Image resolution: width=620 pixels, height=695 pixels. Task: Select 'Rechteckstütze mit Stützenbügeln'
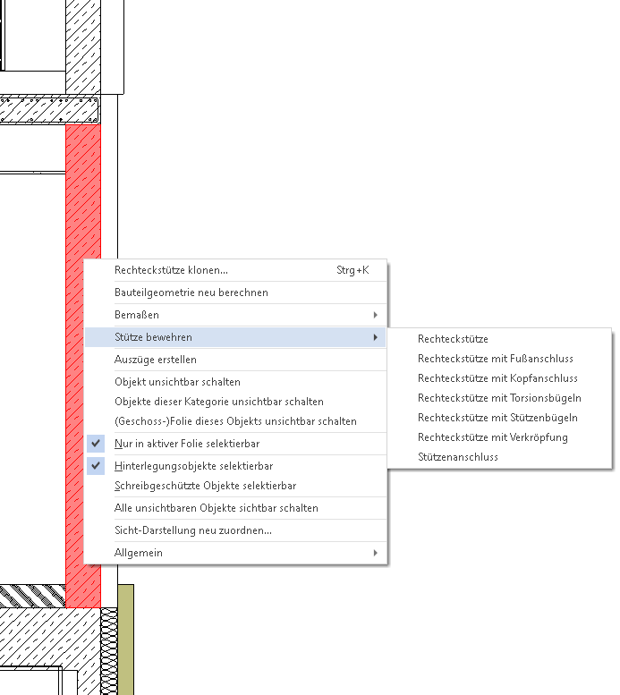[x=499, y=418]
